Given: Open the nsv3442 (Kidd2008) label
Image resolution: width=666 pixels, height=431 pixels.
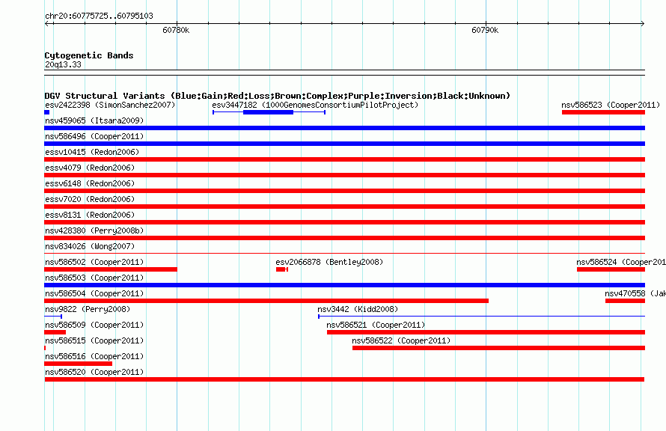Looking at the screenshot, I should click(358, 309).
